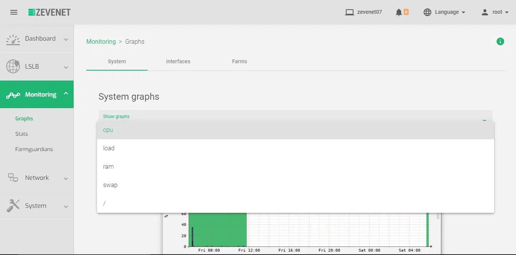Click the ZEVENET logo
Image resolution: width=516 pixels, height=255 pixels.
click(49, 12)
